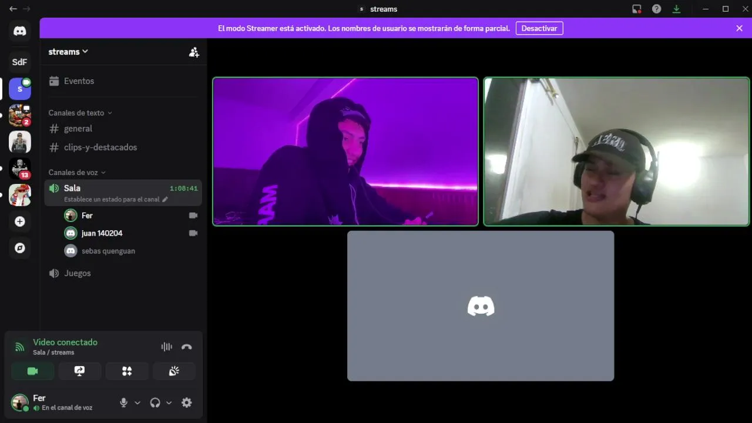The image size is (752, 423).
Task: Open microphone input options arrow
Action: coord(137,402)
